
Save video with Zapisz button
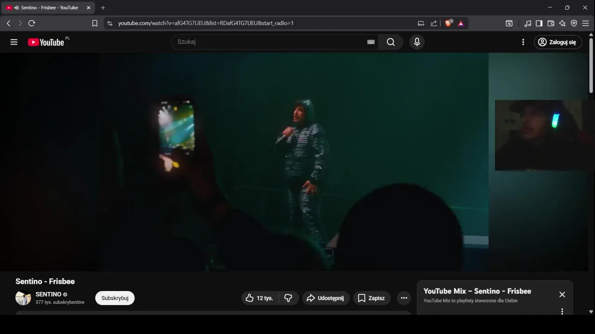[372, 298]
